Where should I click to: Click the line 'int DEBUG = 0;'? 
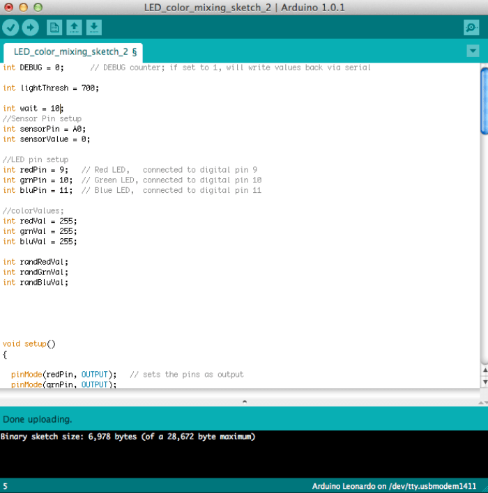pyautogui.click(x=33, y=68)
